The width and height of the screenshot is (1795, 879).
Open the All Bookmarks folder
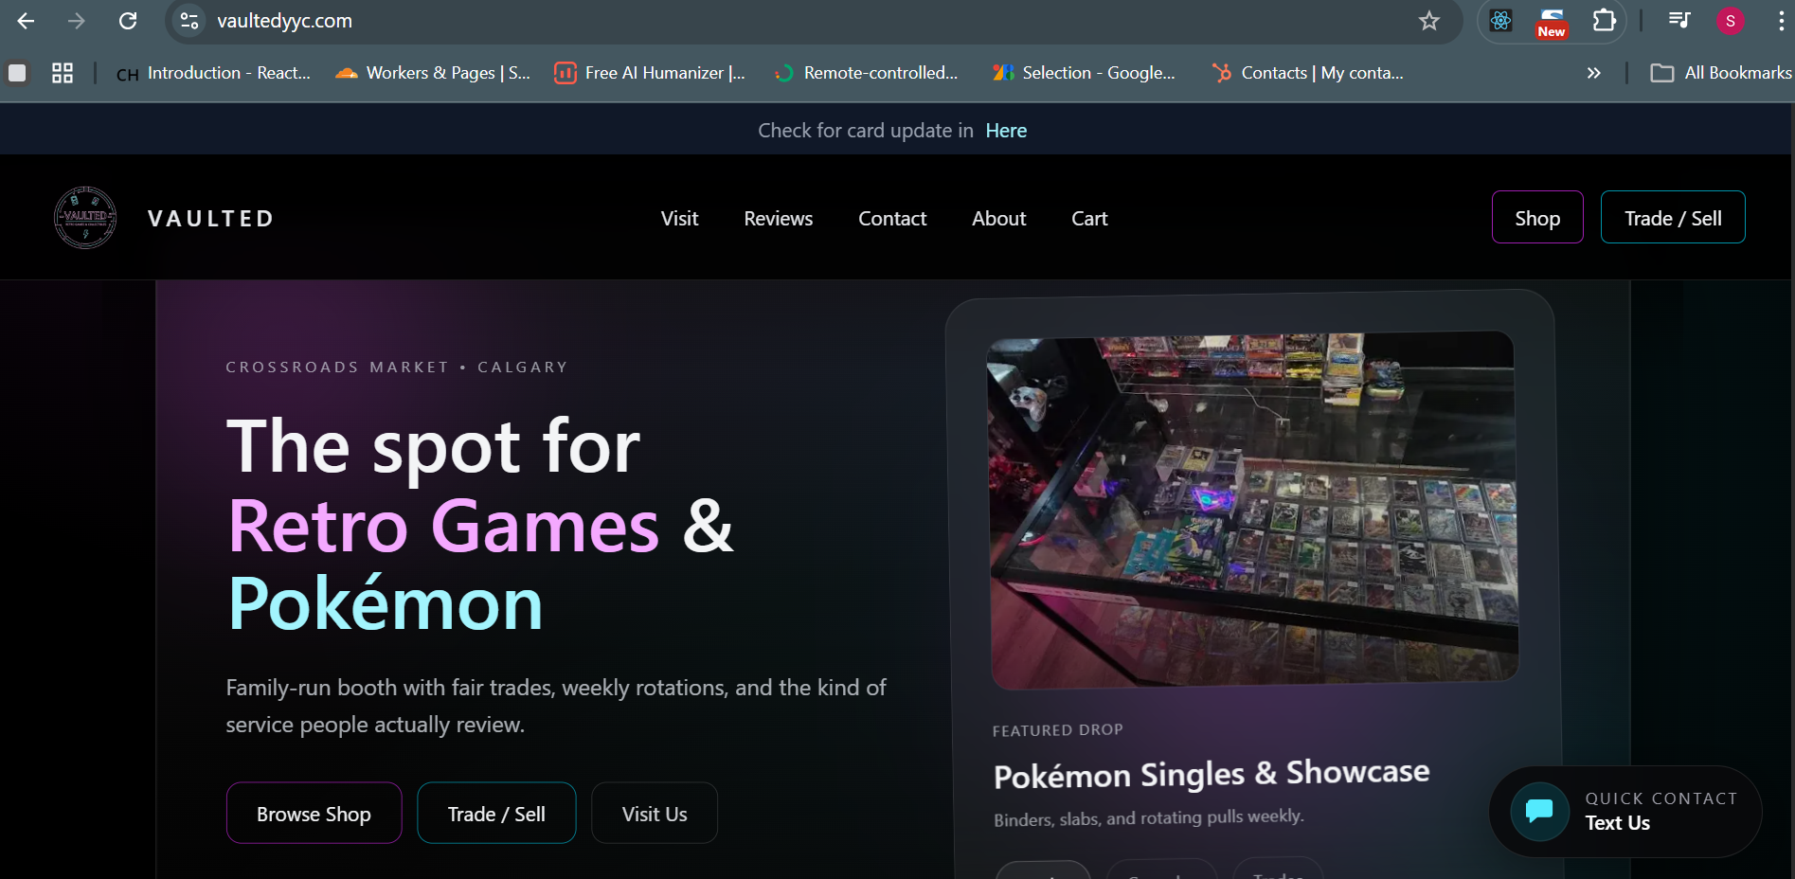point(1721,73)
